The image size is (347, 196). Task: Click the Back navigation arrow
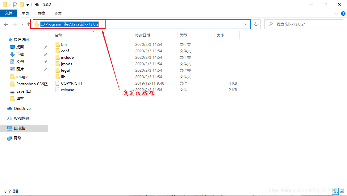pyautogui.click(x=6, y=24)
